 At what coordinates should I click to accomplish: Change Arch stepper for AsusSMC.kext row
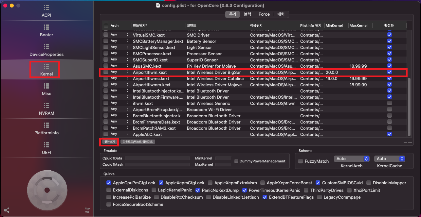coord(128,66)
